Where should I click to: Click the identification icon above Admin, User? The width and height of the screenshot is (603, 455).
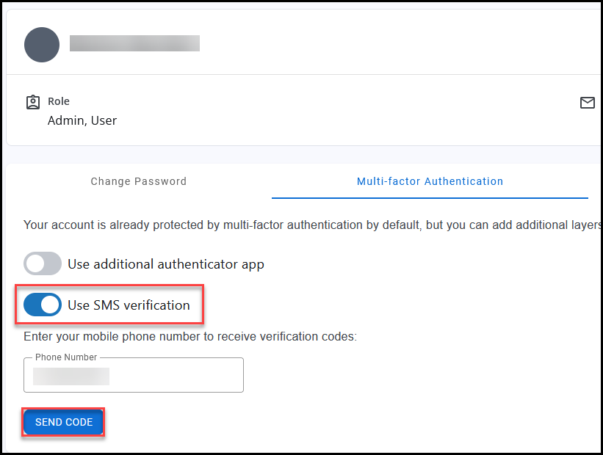pyautogui.click(x=32, y=102)
